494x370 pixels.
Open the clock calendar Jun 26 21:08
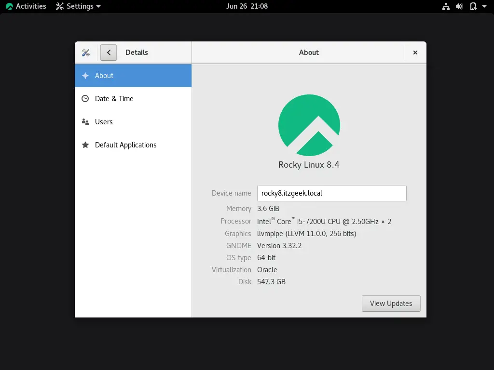pos(247,6)
